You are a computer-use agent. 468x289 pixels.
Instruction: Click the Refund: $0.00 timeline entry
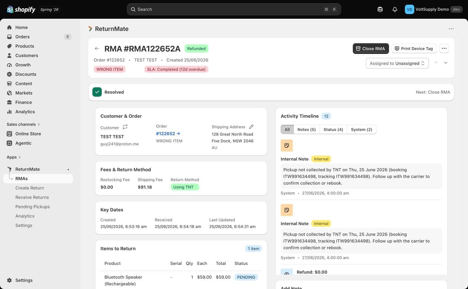point(312,272)
